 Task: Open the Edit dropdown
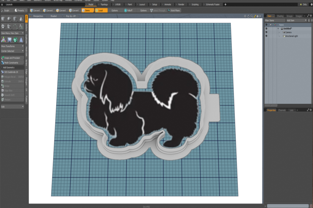click(12, 107)
